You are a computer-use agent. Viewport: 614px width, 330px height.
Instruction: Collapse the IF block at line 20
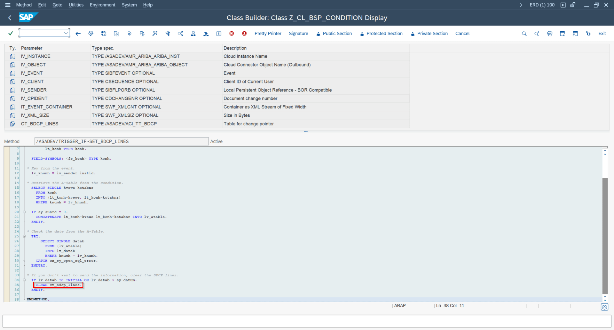(24, 212)
